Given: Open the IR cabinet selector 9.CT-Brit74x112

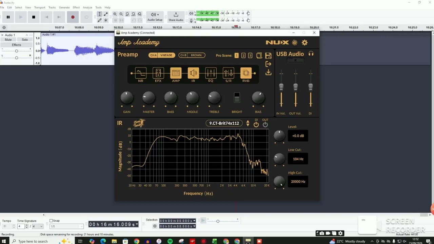Looking at the screenshot, I should [x=224, y=123].
